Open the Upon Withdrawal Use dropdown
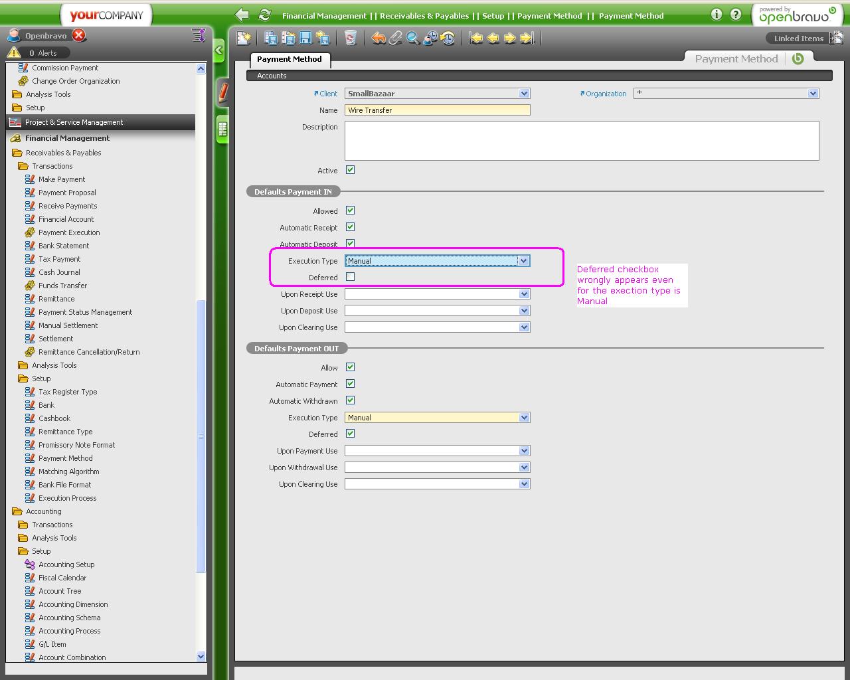 [x=524, y=467]
